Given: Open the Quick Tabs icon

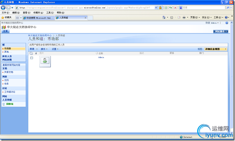Looking at the screenshot, I should [x=17, y=18].
